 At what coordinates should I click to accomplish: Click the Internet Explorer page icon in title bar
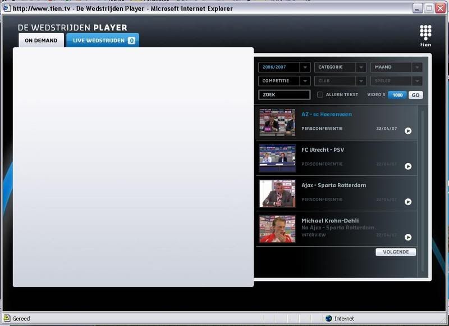7,8
